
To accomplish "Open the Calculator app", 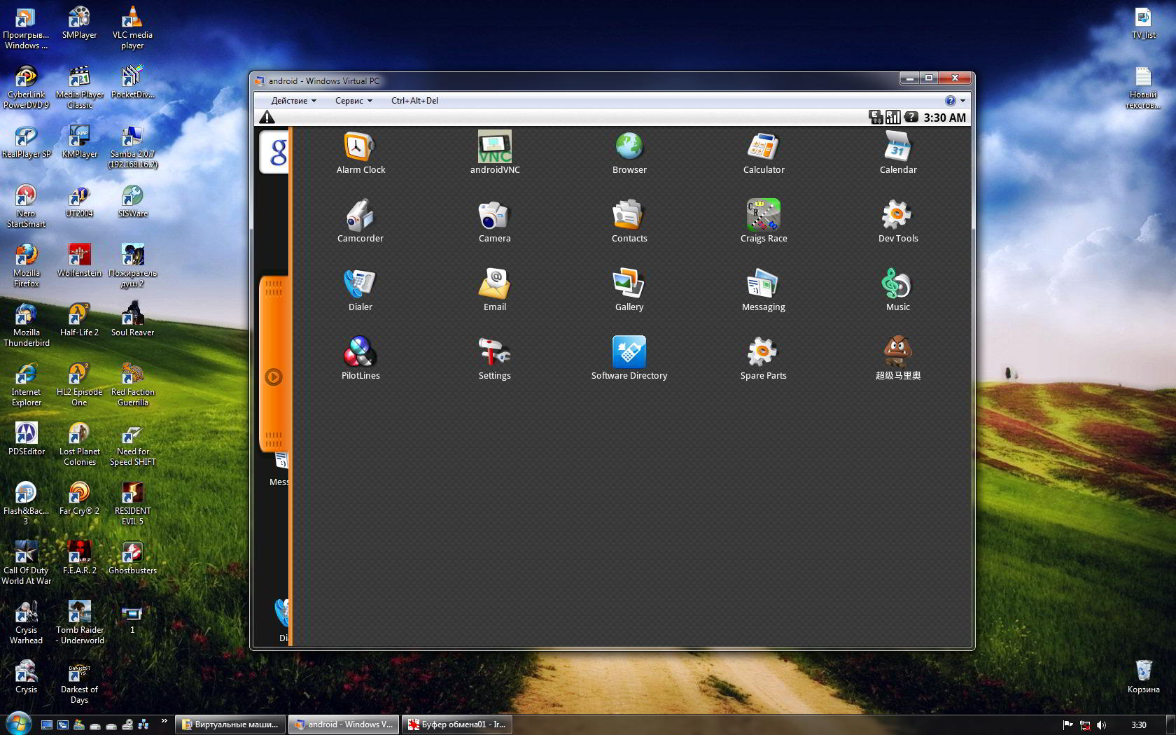I will pyautogui.click(x=764, y=153).
